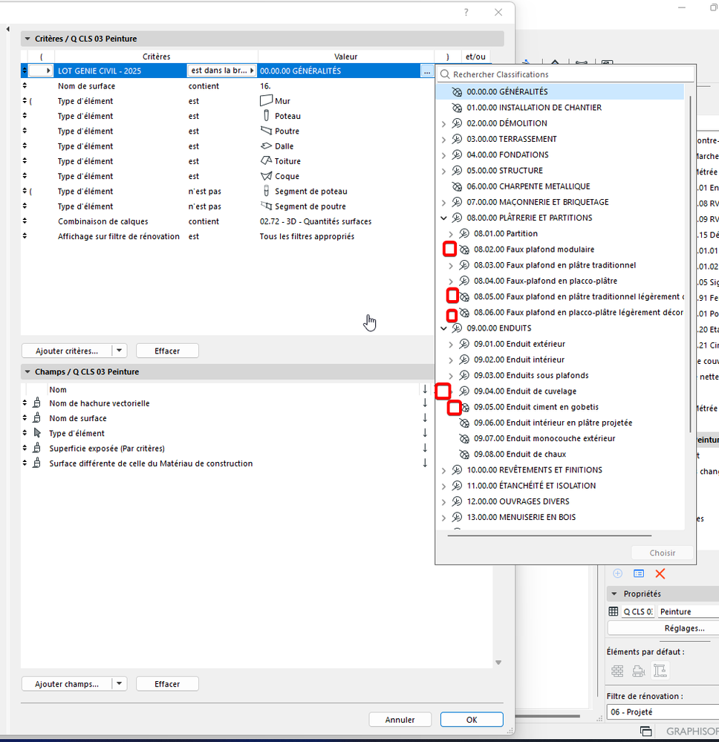This screenshot has width=719, height=742.
Task: Click paint icon beside Nom de hachure vectorielle
Action: (36, 403)
